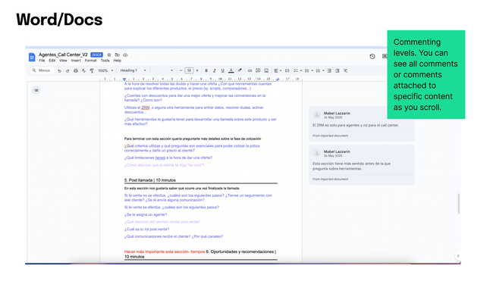493x281 pixels.
Task: Insert link using the link icon
Action: [x=250, y=71]
